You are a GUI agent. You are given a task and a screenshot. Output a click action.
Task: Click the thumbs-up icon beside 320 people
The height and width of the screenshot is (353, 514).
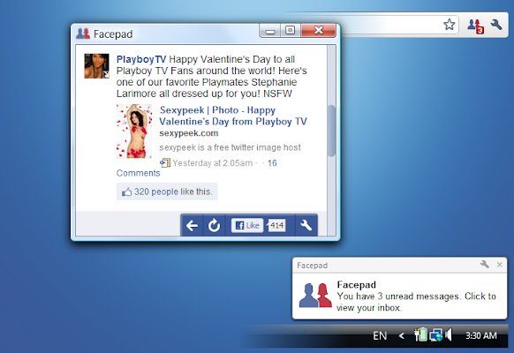[126, 192]
